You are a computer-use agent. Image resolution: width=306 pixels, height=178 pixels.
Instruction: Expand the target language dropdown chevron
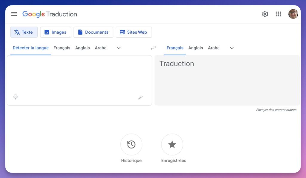(x=232, y=48)
